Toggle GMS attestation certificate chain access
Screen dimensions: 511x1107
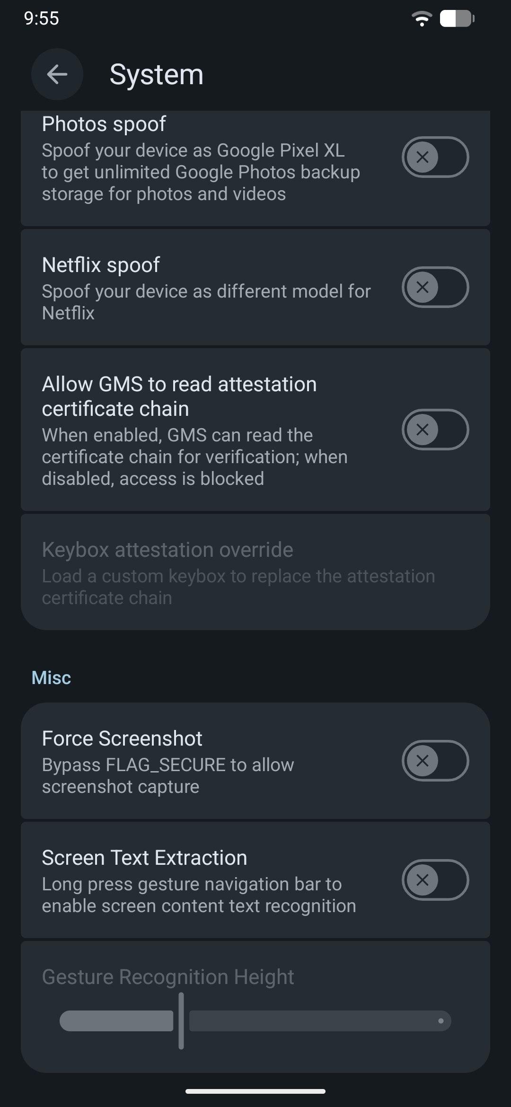point(435,430)
